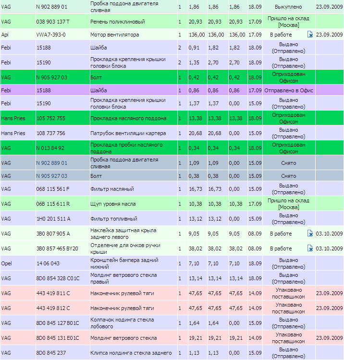Click Кронштейн бампера задний нижний description
The image size is (344, 360).
[x=124, y=263]
